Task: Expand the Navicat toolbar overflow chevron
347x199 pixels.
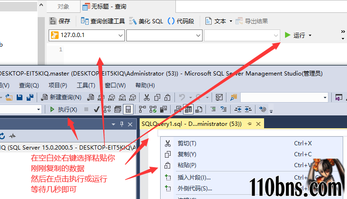Action: 343,31
